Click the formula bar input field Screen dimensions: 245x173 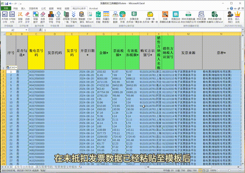[x=142, y=30]
